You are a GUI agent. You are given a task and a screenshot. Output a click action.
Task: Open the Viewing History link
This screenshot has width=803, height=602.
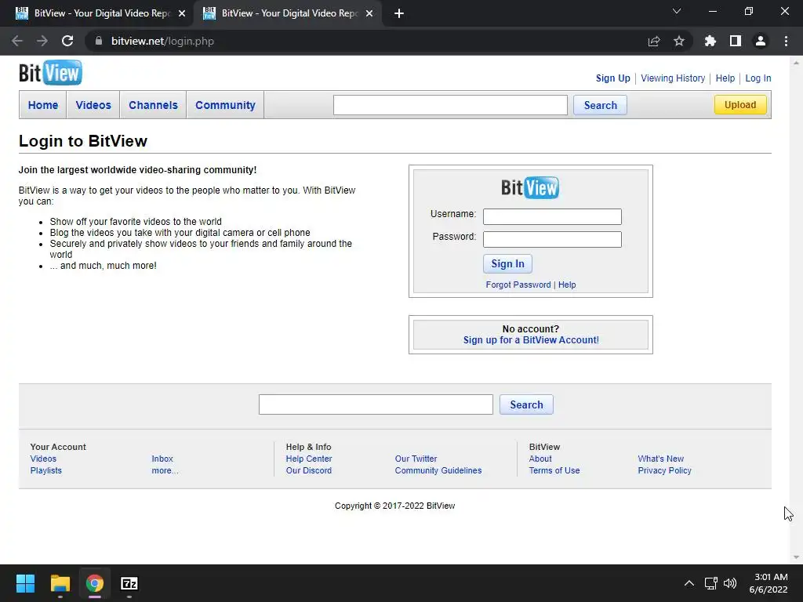pos(672,78)
